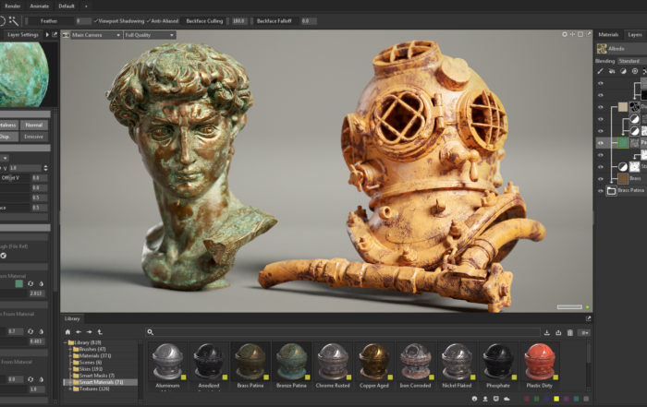This screenshot has width=647, height=407.
Task: Click the Emissive channel button
Action: click(34, 137)
